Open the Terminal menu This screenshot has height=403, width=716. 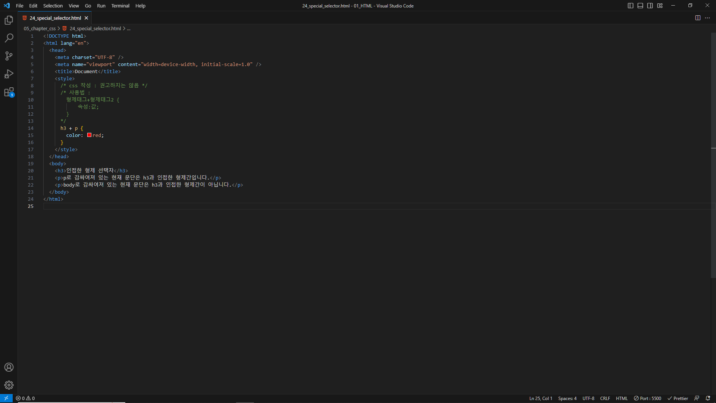(x=120, y=6)
